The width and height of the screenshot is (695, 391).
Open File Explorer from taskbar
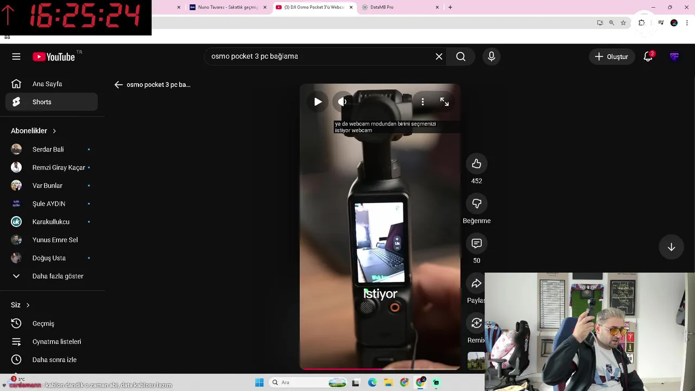[x=388, y=382]
